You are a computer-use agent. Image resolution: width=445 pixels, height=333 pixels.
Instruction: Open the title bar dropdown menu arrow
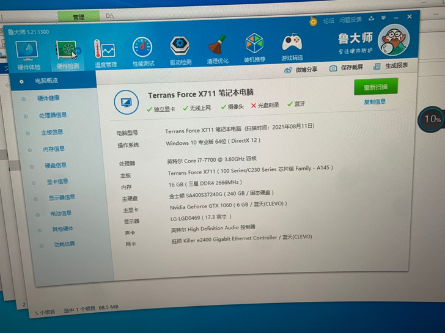383,18
